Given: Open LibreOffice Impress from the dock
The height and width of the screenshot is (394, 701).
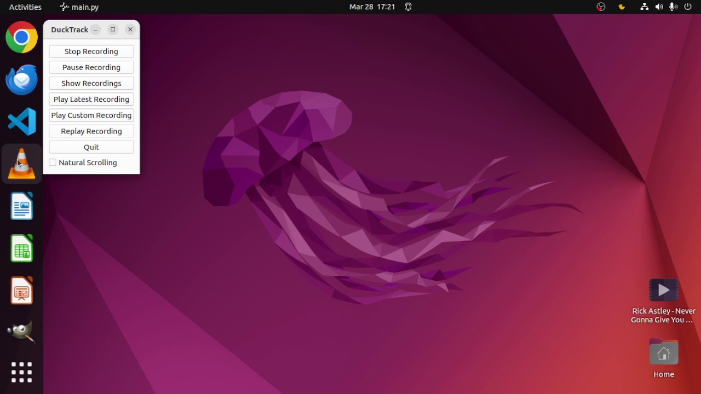Looking at the screenshot, I should 22,290.
